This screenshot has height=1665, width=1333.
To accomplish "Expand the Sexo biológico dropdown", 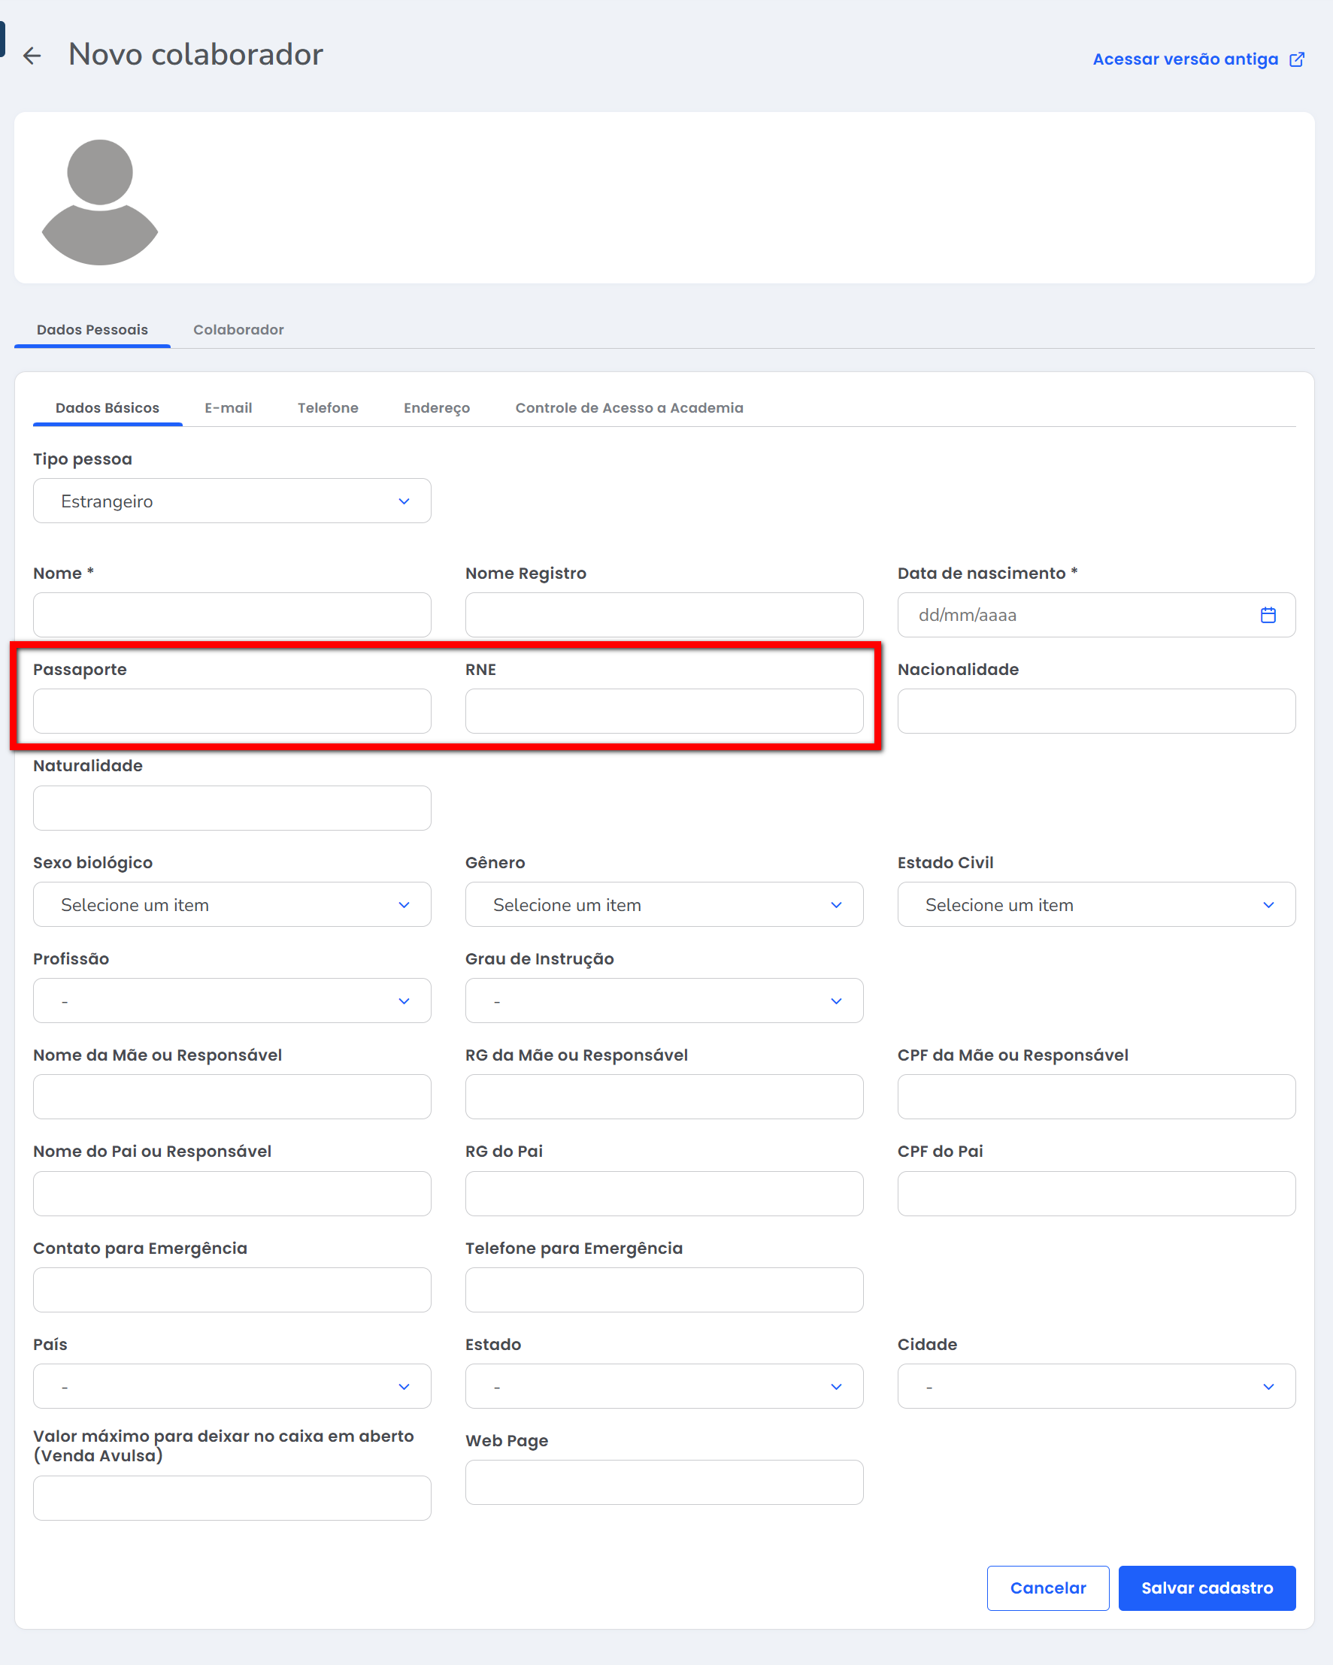I will [x=232, y=904].
